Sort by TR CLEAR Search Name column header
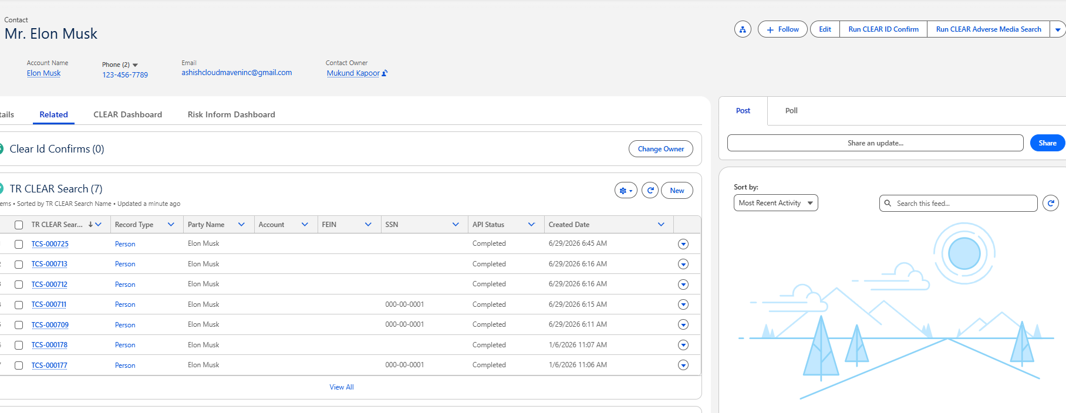 pyautogui.click(x=57, y=225)
